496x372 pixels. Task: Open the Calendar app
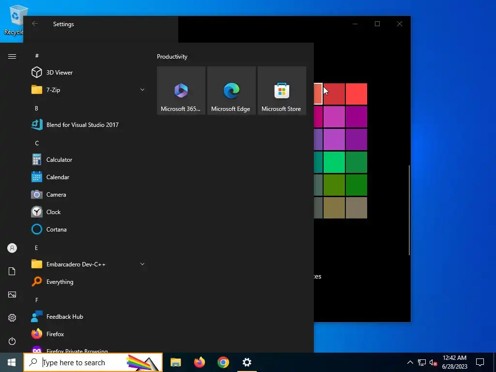click(89, 177)
